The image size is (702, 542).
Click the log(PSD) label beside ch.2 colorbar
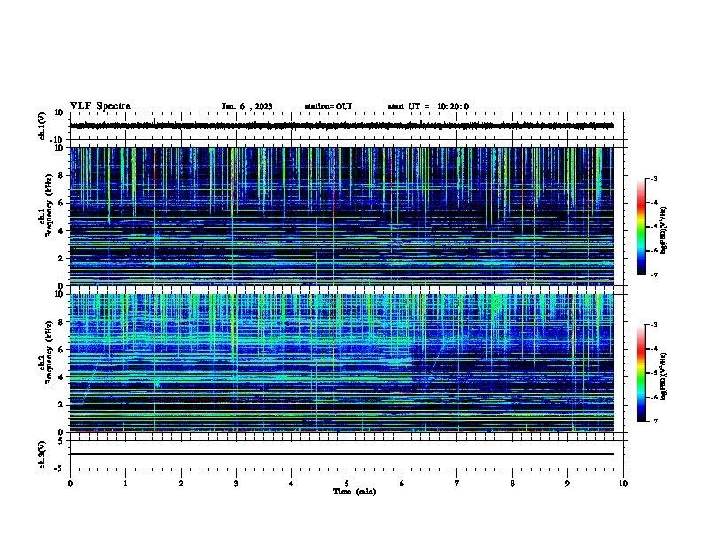[x=663, y=376]
